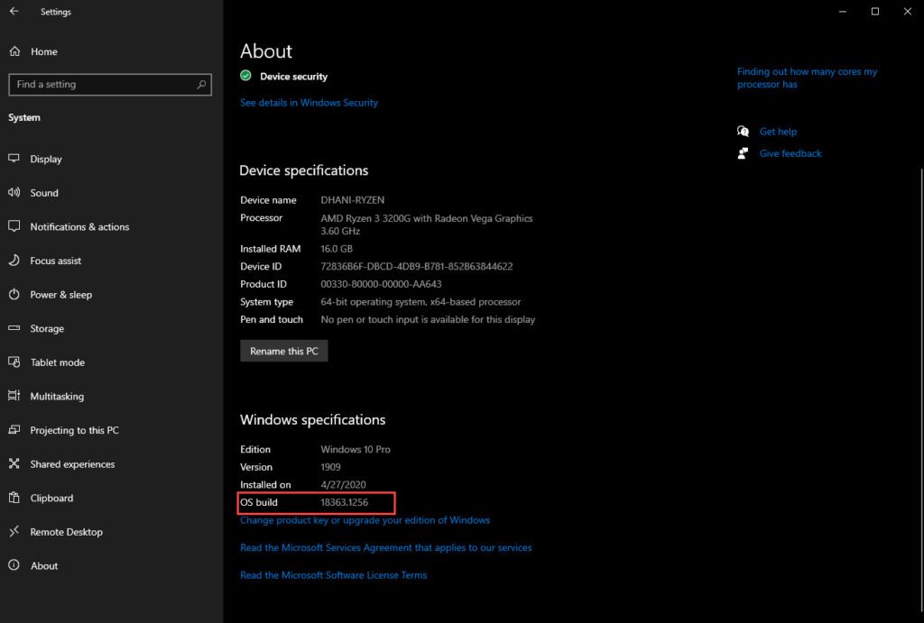Click the back arrow in Settings
The width and height of the screenshot is (924, 623).
tap(14, 11)
